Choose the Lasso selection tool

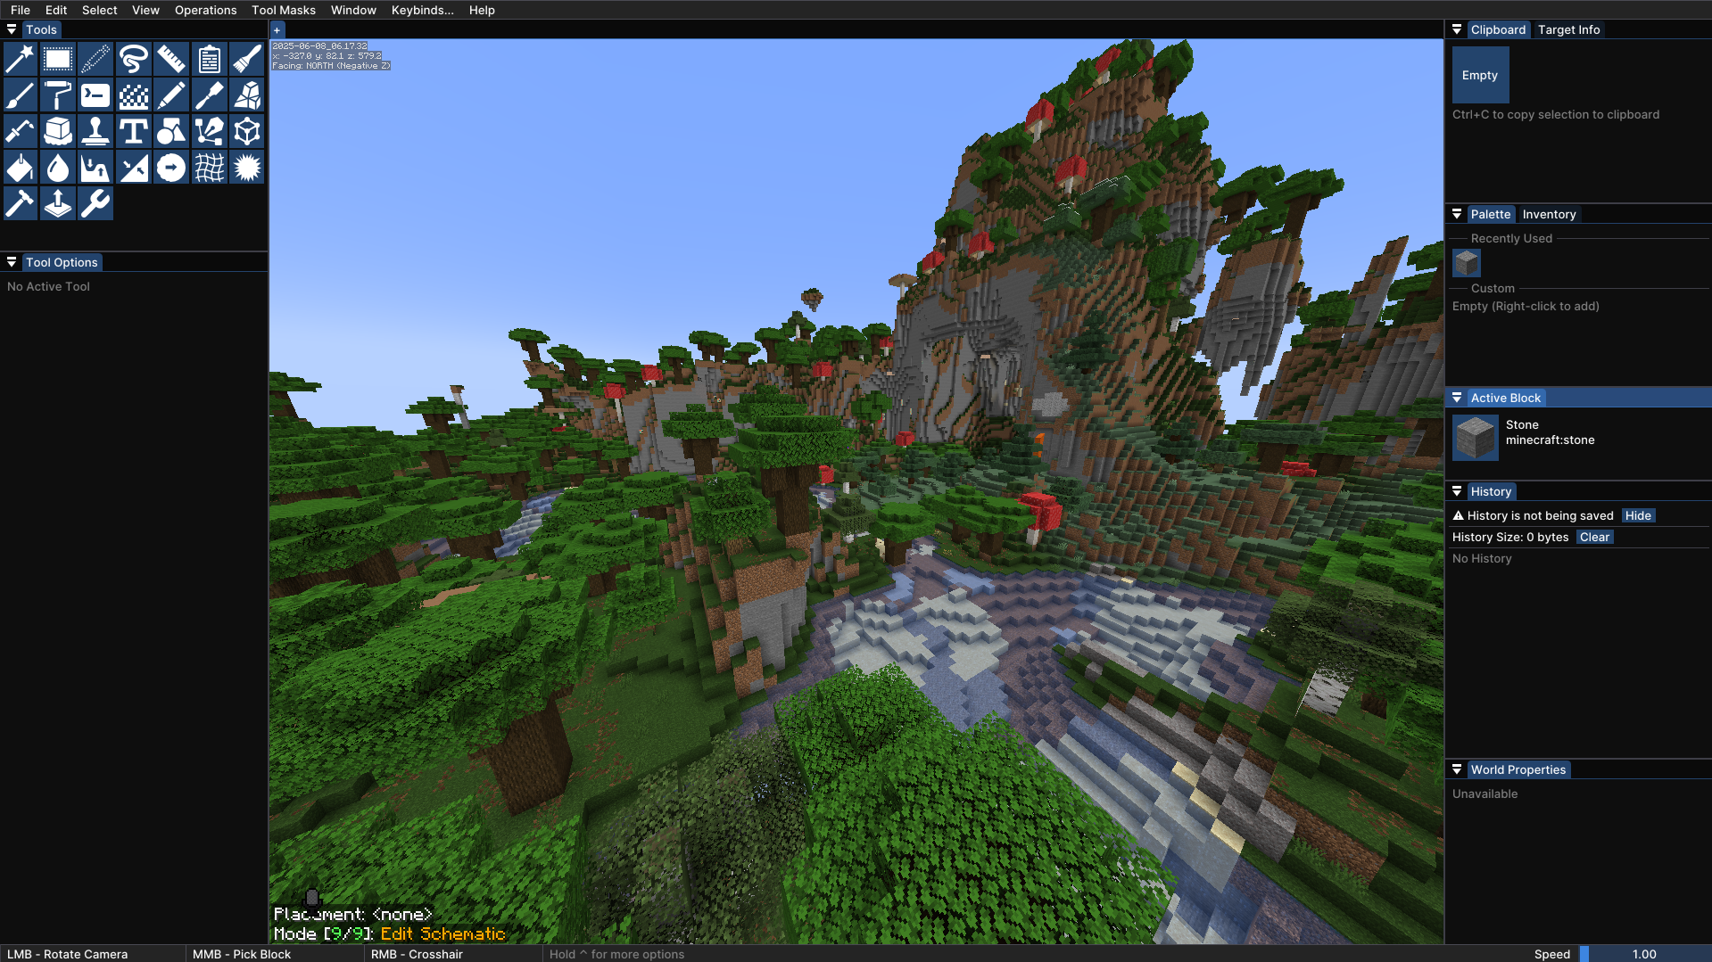click(134, 59)
